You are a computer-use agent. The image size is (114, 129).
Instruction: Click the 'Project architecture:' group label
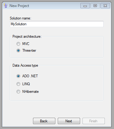click(27, 37)
